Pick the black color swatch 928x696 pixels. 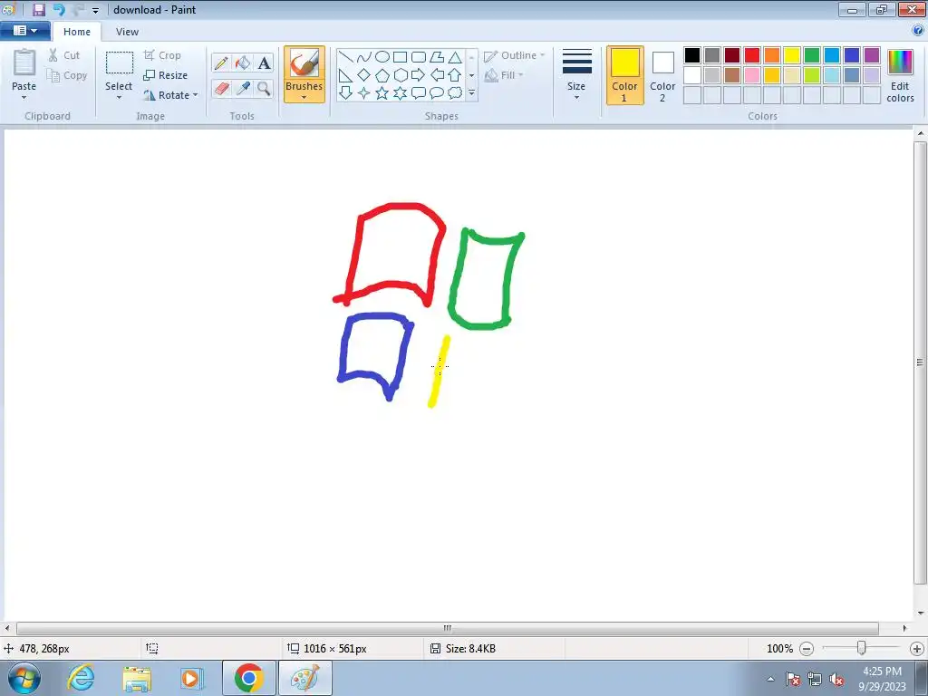pos(691,55)
